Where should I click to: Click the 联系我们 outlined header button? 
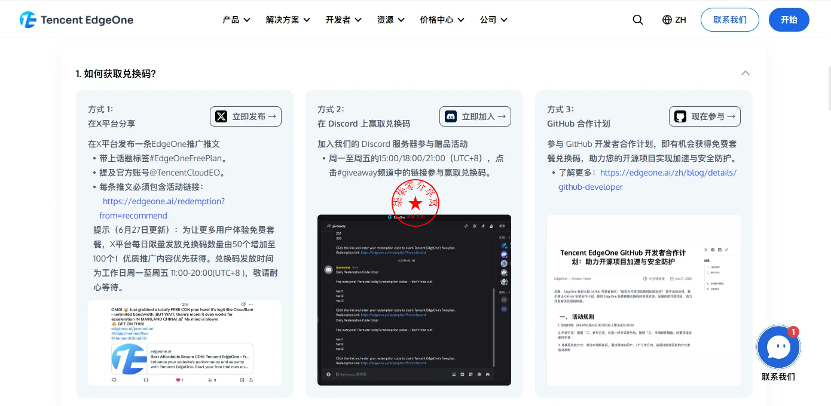click(730, 20)
